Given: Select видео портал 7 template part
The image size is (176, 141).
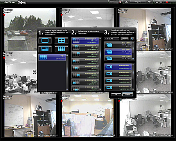Looking at the screenshot, I should pos(85,82).
